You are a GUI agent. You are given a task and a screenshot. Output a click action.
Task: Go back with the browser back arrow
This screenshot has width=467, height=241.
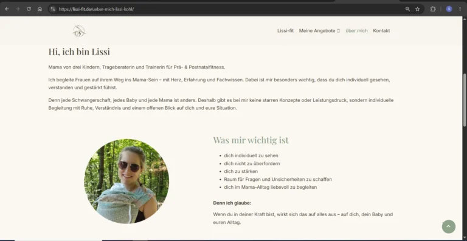[7, 9]
